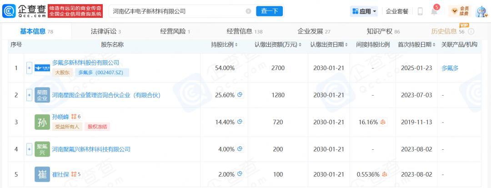Switch to the 企业发展 tab
Screen dimensions: 491x188
[x=314, y=31]
